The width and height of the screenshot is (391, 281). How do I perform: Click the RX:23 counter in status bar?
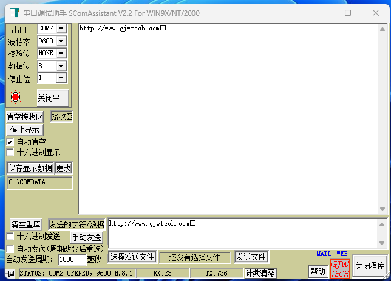(163, 273)
